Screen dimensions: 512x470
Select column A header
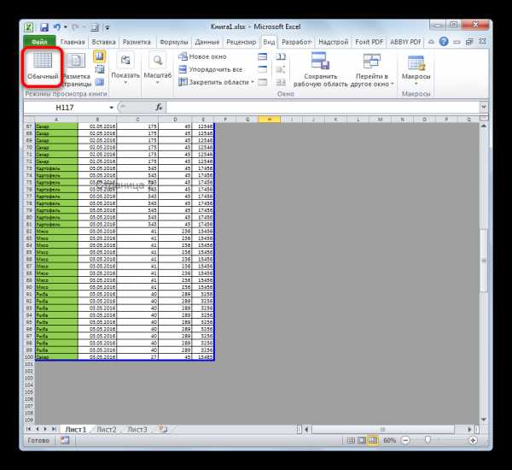[56, 120]
